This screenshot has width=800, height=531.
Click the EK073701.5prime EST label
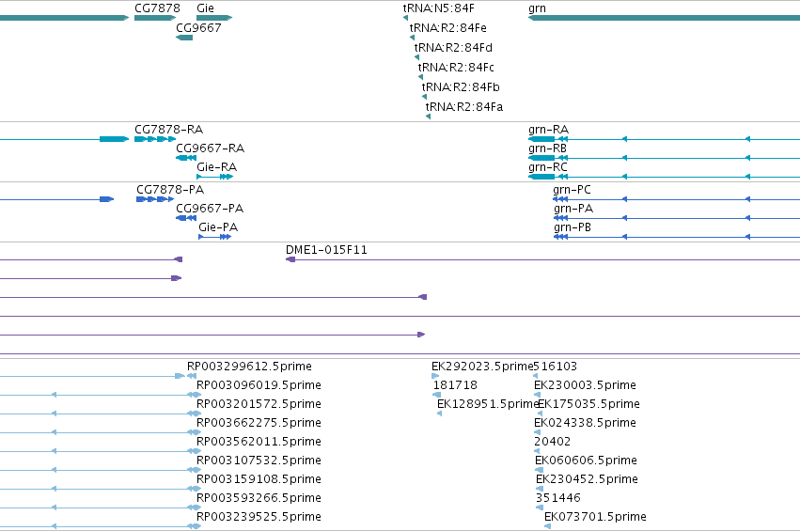[595, 517]
